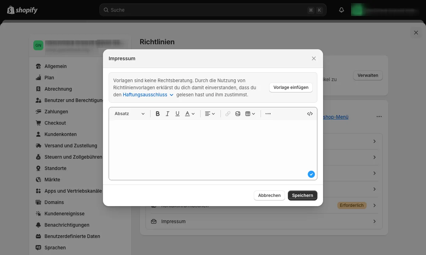The height and width of the screenshot is (255, 426).
Task: Open notifications bell in top bar
Action: pos(342,10)
